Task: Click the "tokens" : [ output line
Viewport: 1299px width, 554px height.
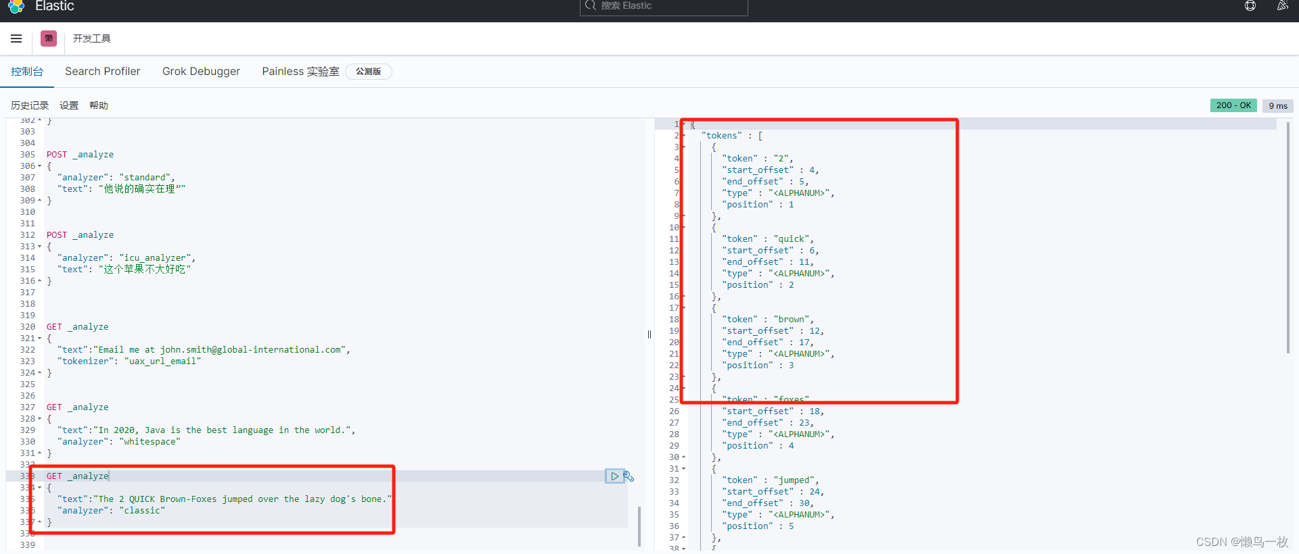Action: pos(732,136)
